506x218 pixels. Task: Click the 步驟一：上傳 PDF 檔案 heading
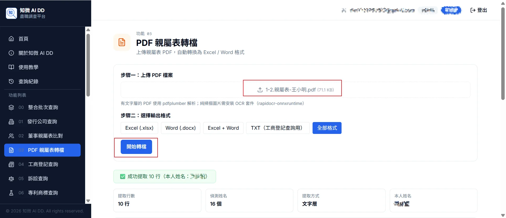tap(147, 75)
